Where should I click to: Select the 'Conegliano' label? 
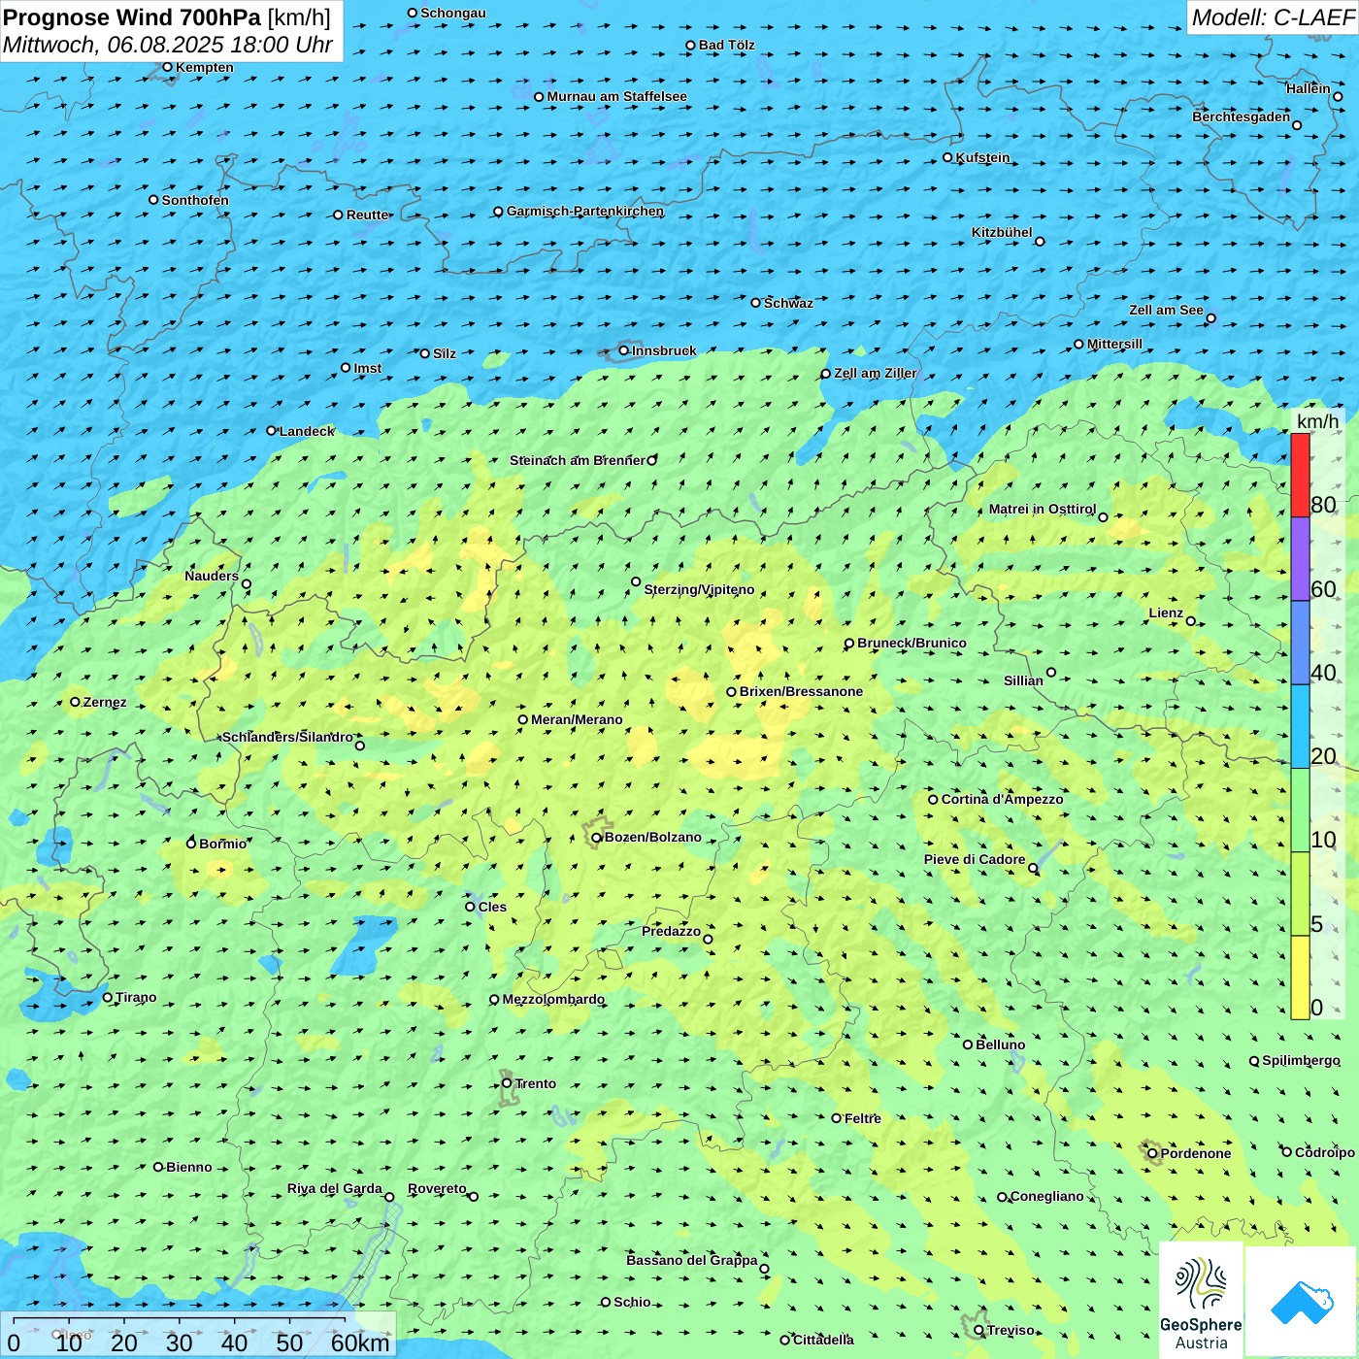(x=1047, y=1196)
